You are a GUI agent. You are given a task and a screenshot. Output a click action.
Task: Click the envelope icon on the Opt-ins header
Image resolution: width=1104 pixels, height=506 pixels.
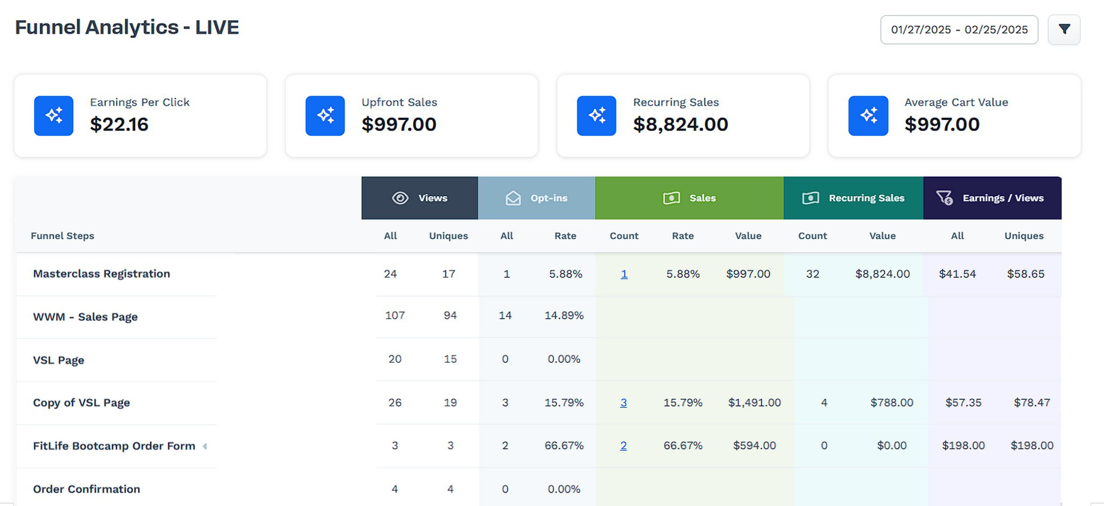tap(513, 198)
